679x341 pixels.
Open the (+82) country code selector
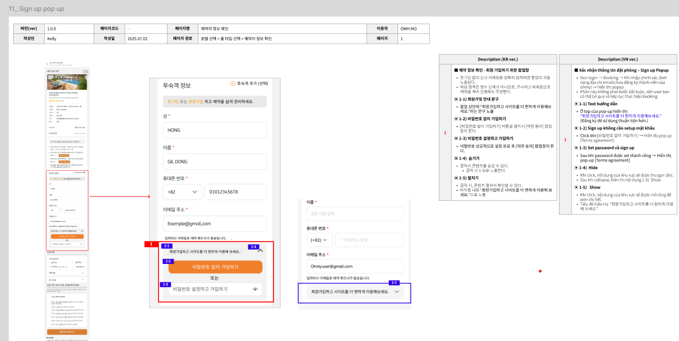[319, 240]
